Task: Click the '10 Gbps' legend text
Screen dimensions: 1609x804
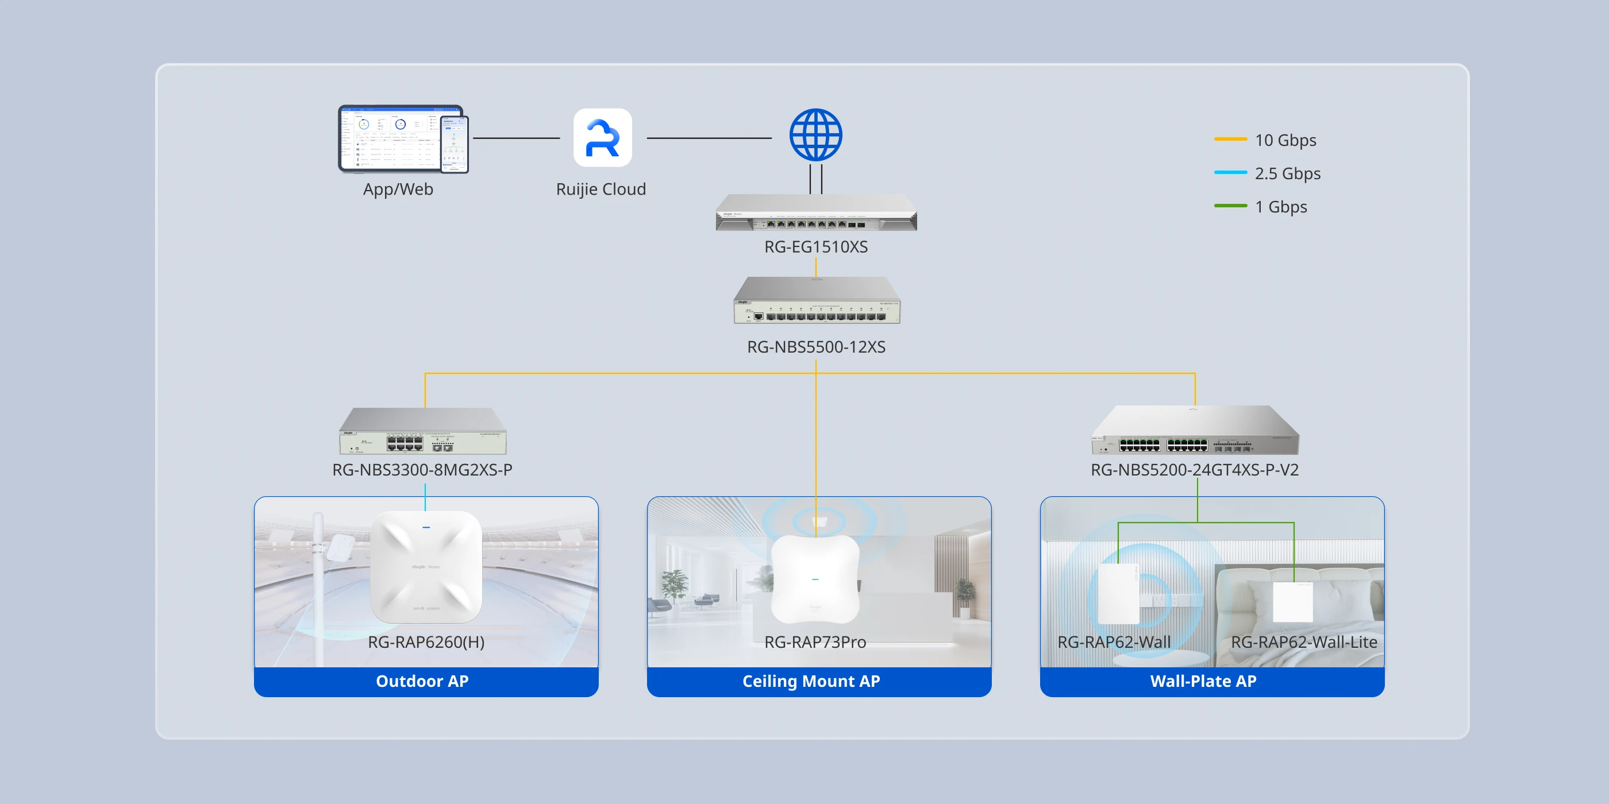Action: click(x=1285, y=141)
